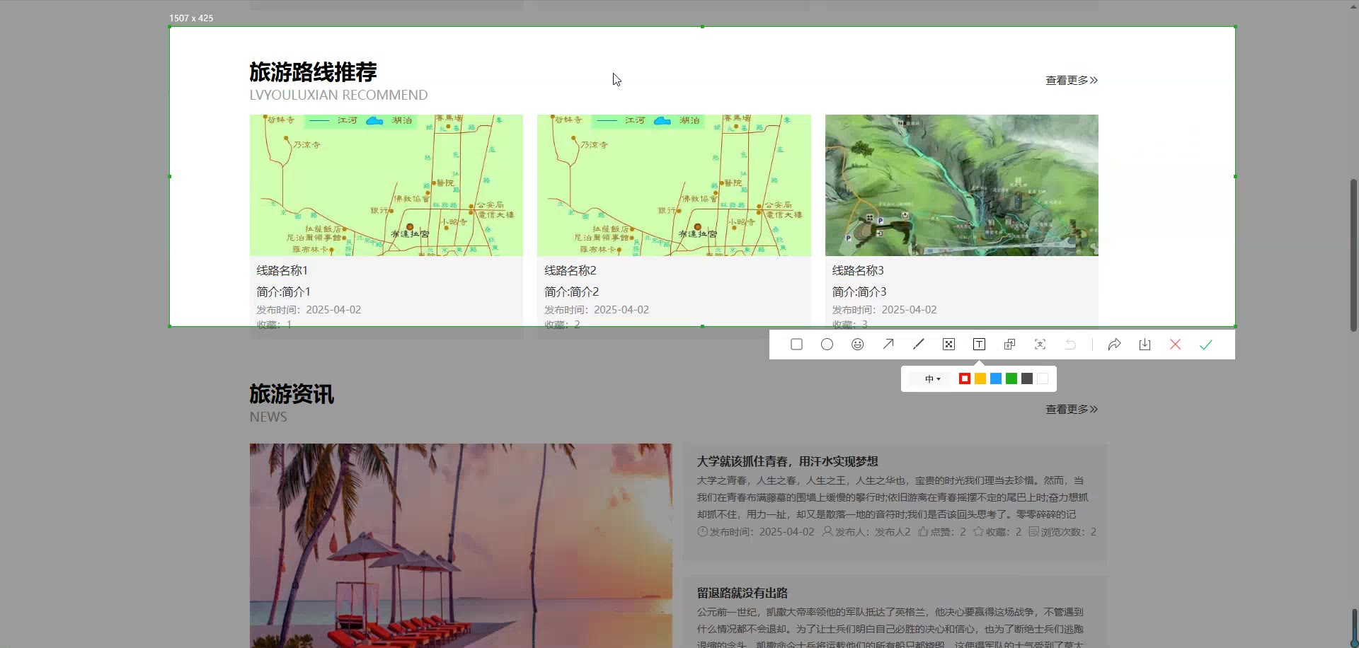1359x648 pixels.
Task: Save the screenshot with download icon
Action: (1145, 345)
